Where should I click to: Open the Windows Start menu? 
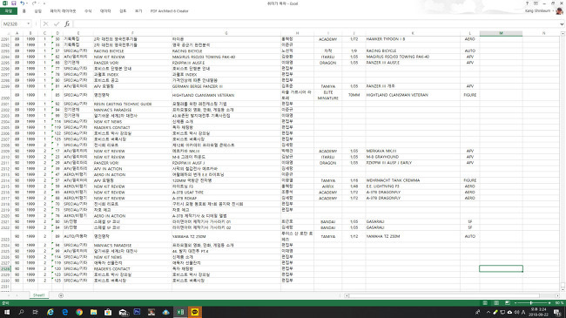tap(6, 312)
